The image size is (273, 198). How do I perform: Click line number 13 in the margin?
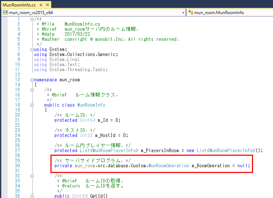point(17,80)
